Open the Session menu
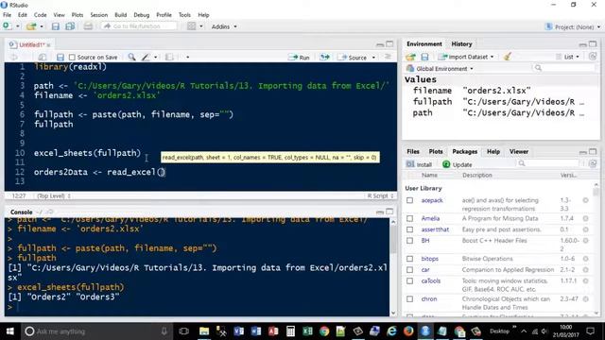The width and height of the screenshot is (605, 340). [x=98, y=15]
